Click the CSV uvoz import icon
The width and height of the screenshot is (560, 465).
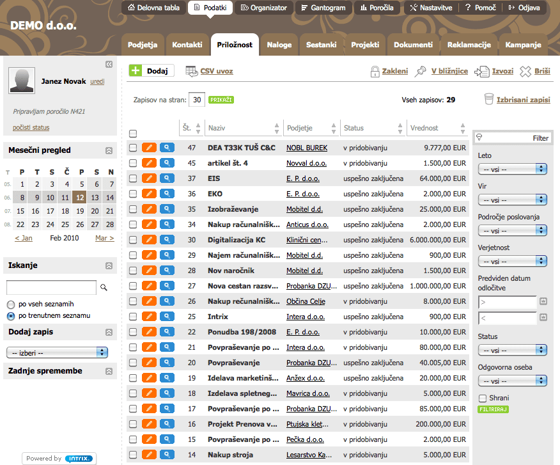point(191,71)
